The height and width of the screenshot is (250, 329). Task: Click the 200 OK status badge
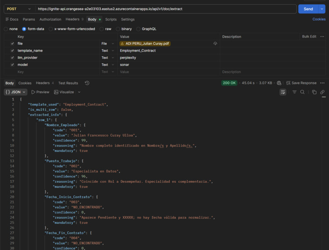click(229, 83)
